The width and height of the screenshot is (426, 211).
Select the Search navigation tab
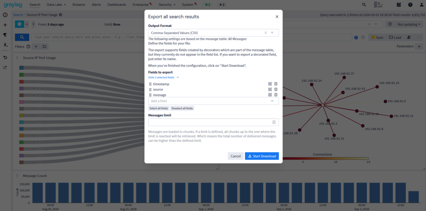[35, 5]
